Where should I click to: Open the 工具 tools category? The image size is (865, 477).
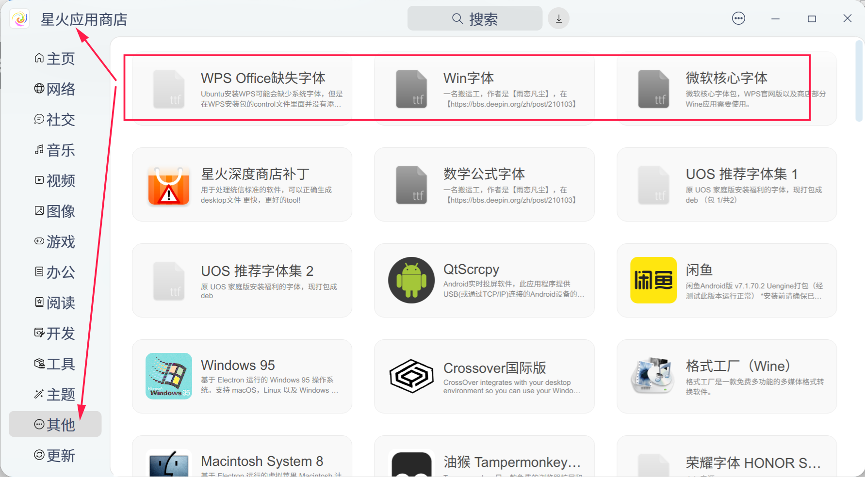pyautogui.click(x=55, y=364)
